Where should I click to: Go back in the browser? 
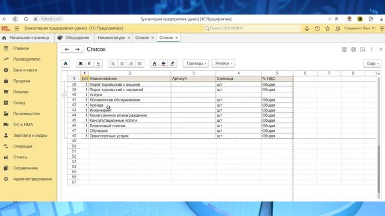coord(4,19)
